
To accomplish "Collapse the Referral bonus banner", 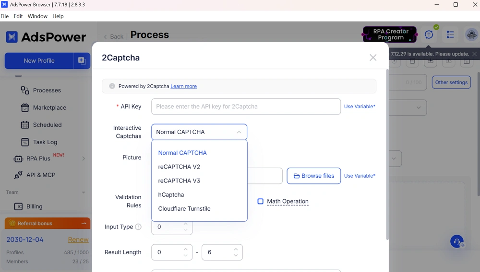I will [x=84, y=224].
